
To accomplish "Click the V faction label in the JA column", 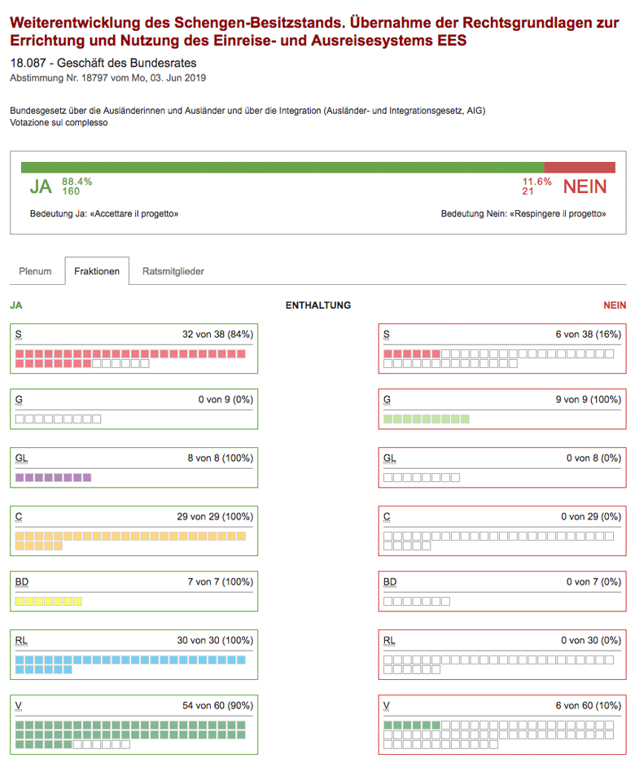I will pyautogui.click(x=19, y=705).
